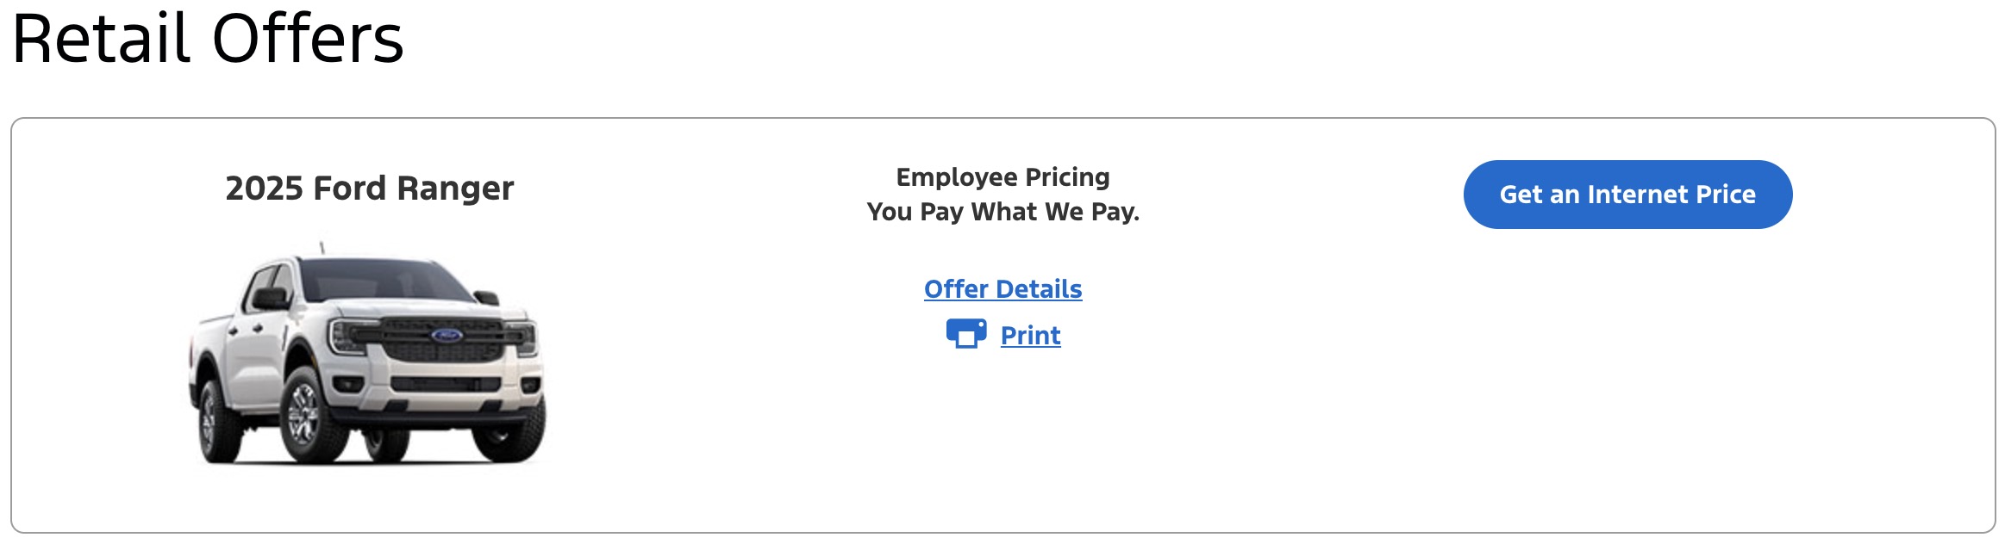
Task: Open the Offer Details link
Action: pos(1002,289)
